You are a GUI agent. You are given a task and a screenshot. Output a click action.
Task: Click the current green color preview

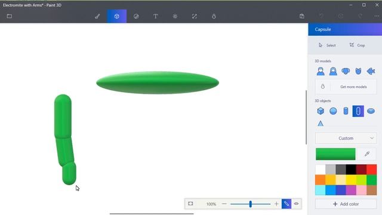[x=335, y=154]
